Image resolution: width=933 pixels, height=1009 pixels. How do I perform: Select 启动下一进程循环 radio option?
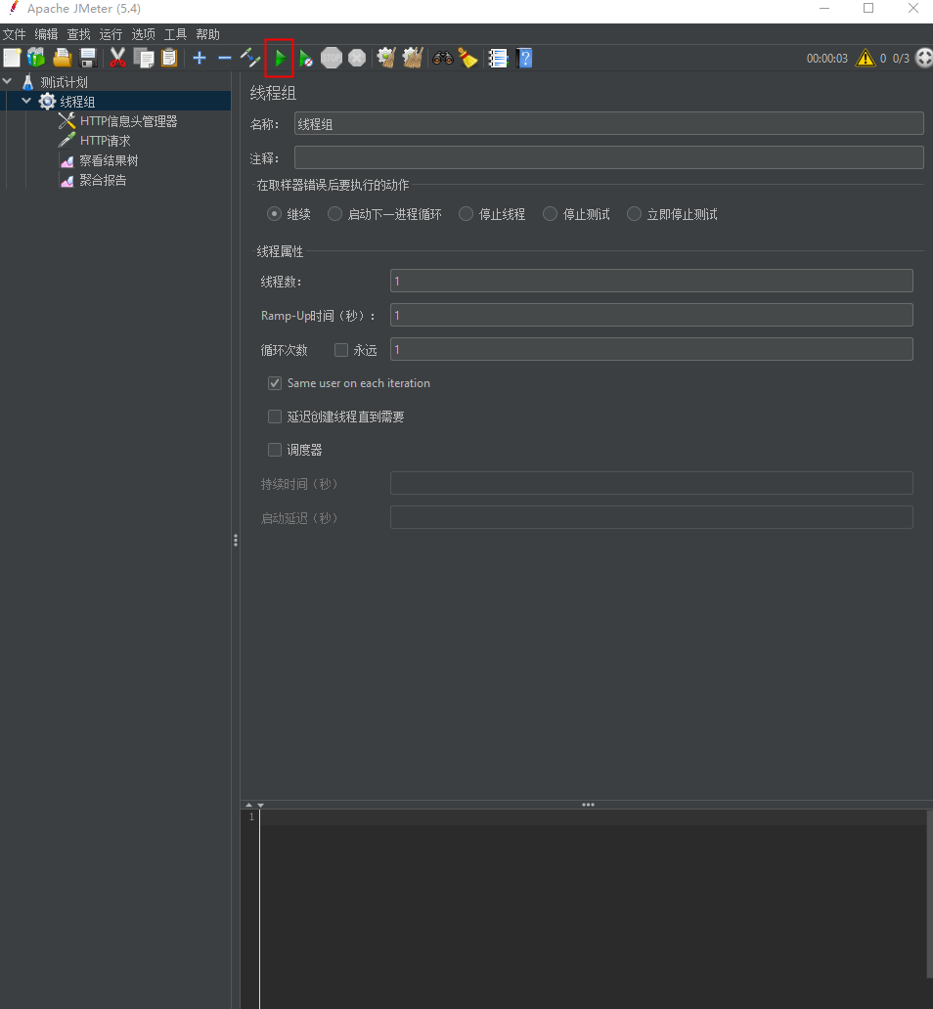coord(334,214)
